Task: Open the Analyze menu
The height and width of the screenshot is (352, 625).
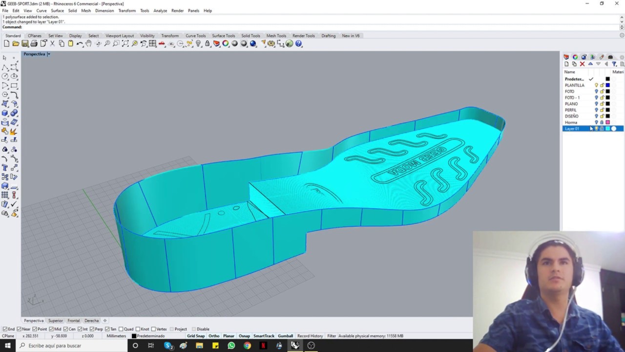Action: pos(160,10)
